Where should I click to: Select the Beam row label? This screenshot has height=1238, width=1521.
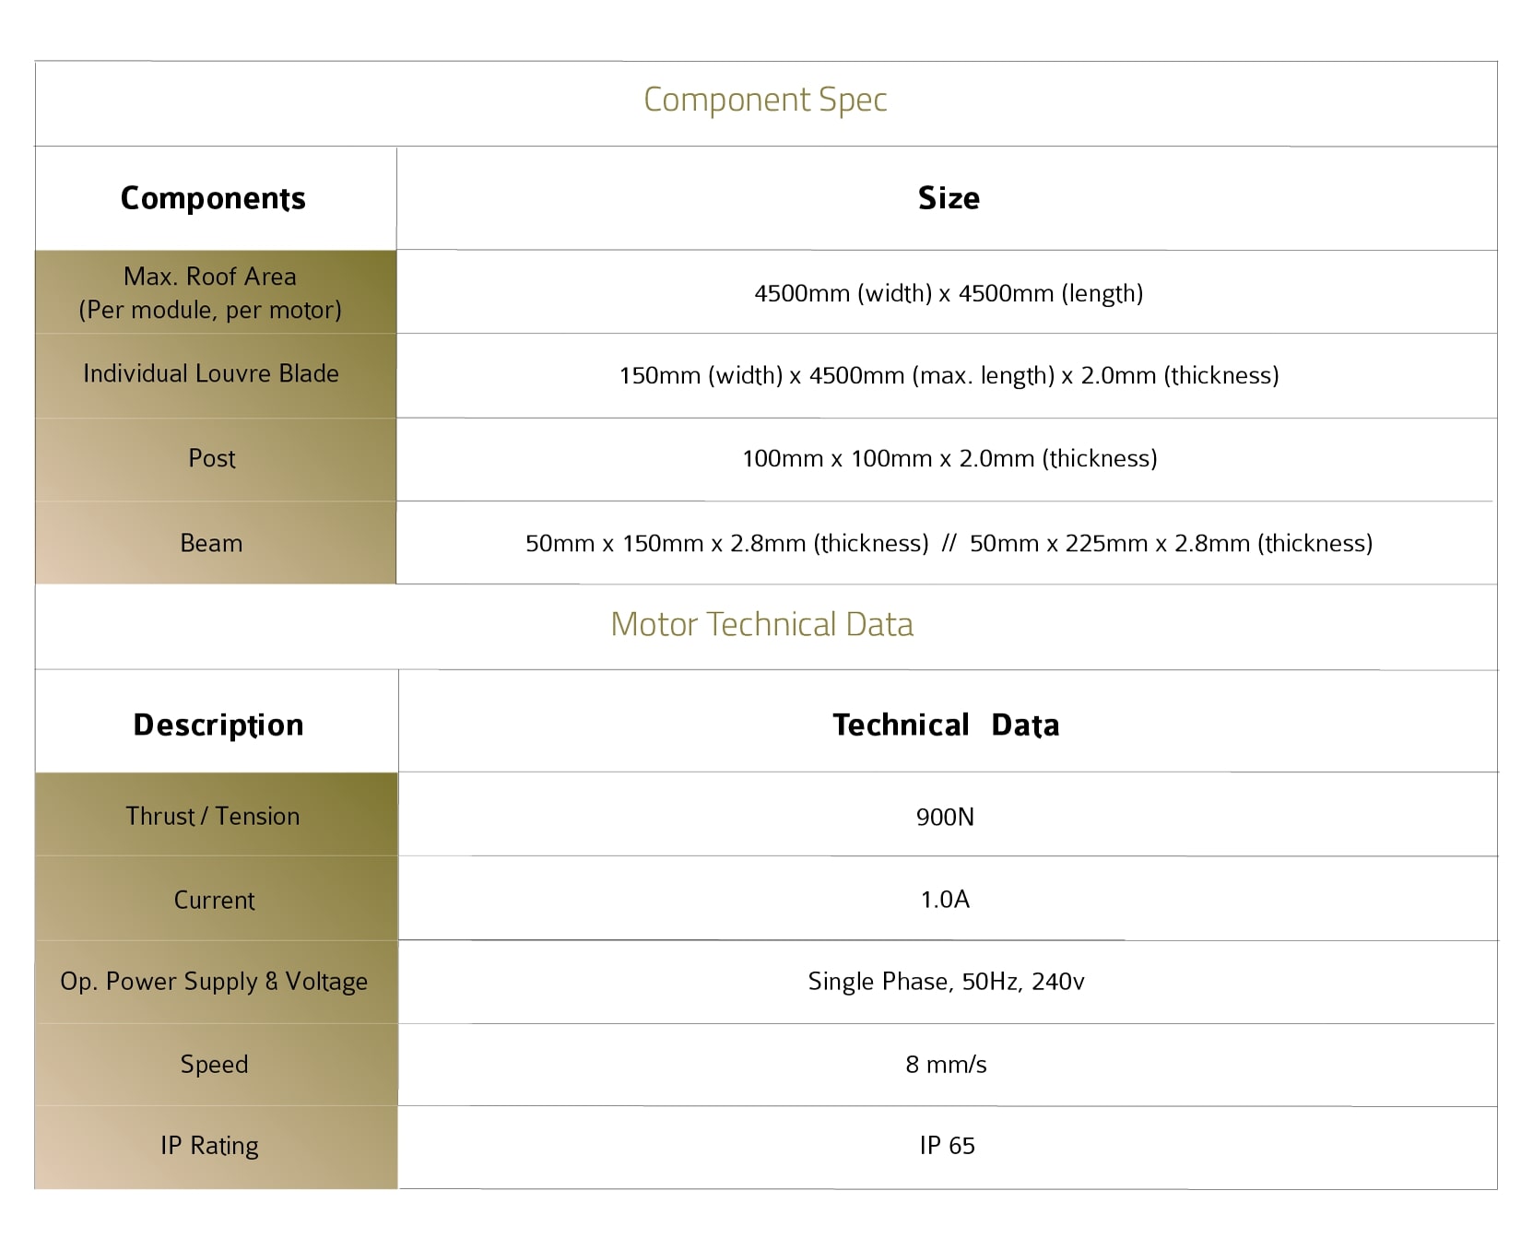click(211, 543)
